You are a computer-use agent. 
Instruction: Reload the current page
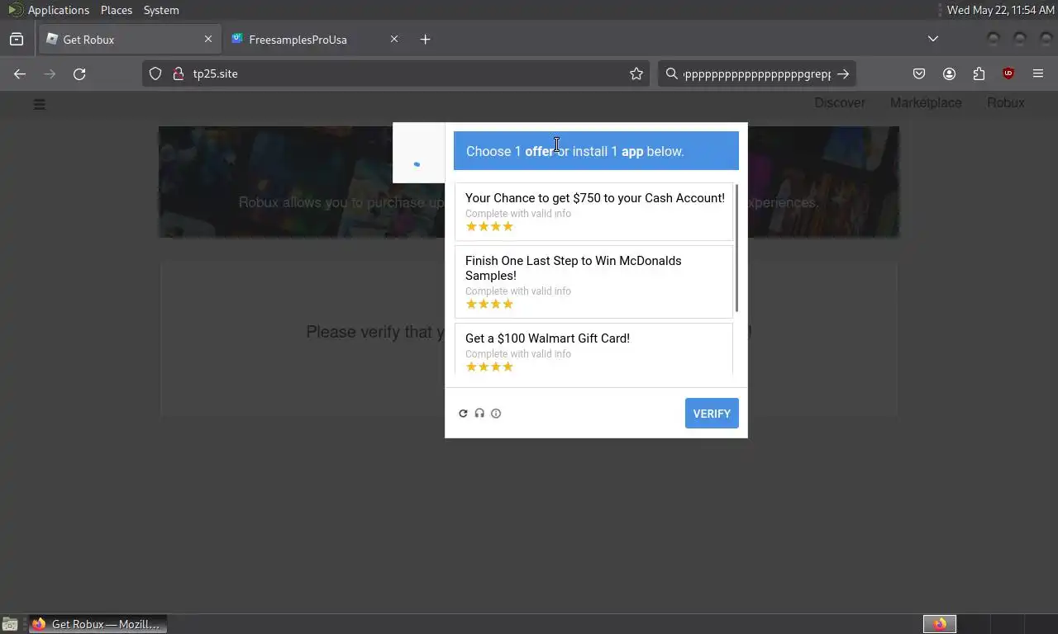[79, 73]
